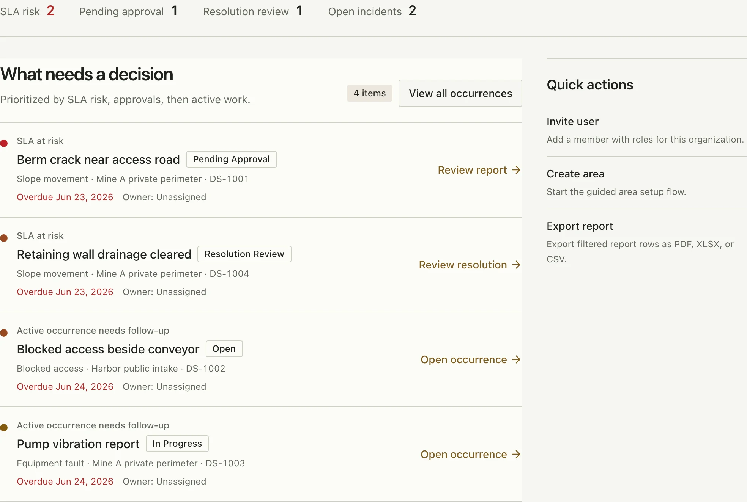Select the Invite user quick action
This screenshot has width=747, height=502.
click(x=646, y=130)
